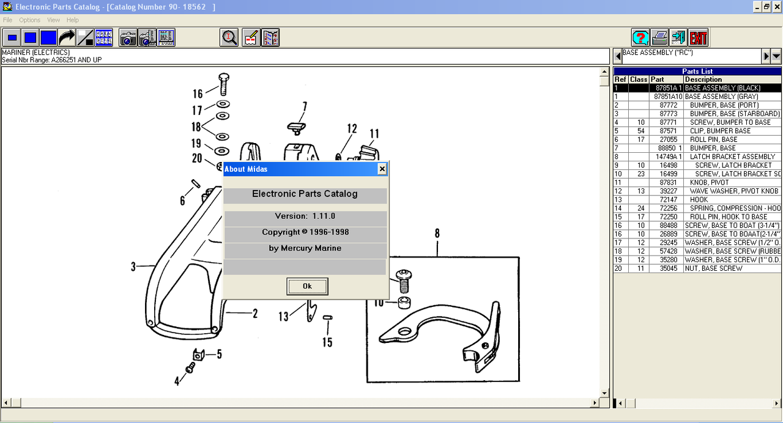
Task: Open the View menu
Action: coord(54,20)
